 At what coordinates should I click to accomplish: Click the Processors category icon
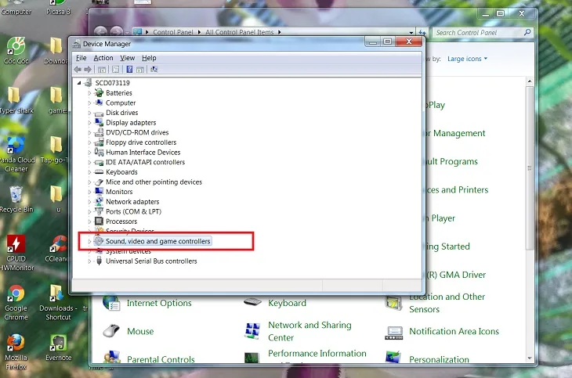pyautogui.click(x=100, y=221)
